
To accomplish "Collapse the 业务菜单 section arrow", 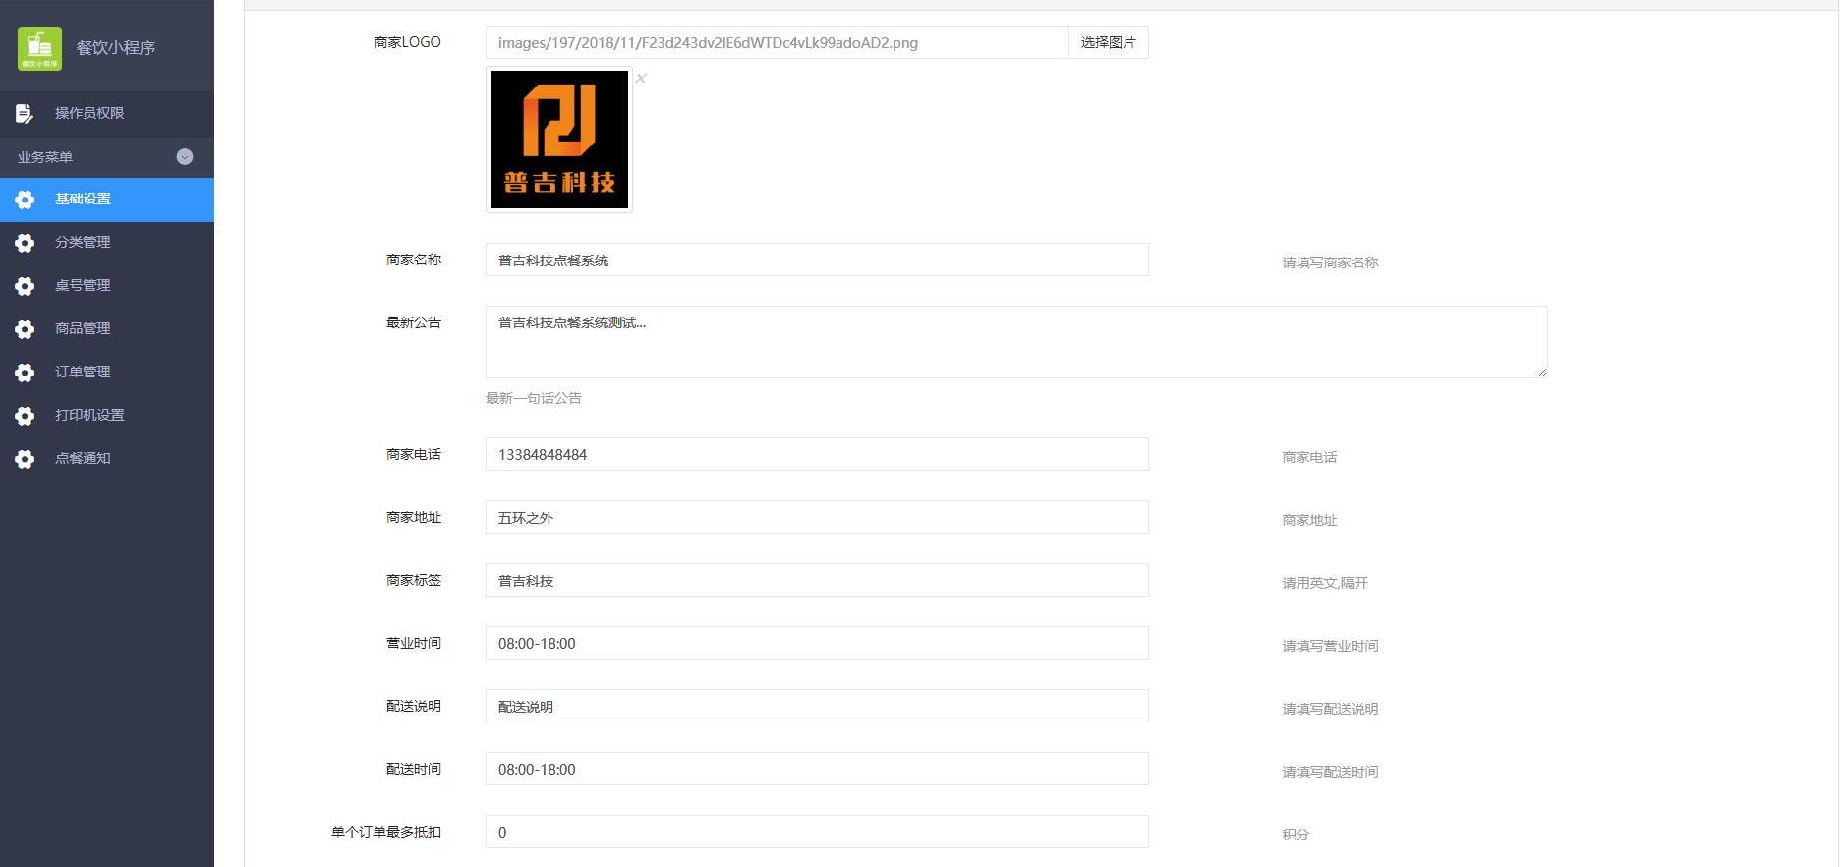I will (x=185, y=157).
